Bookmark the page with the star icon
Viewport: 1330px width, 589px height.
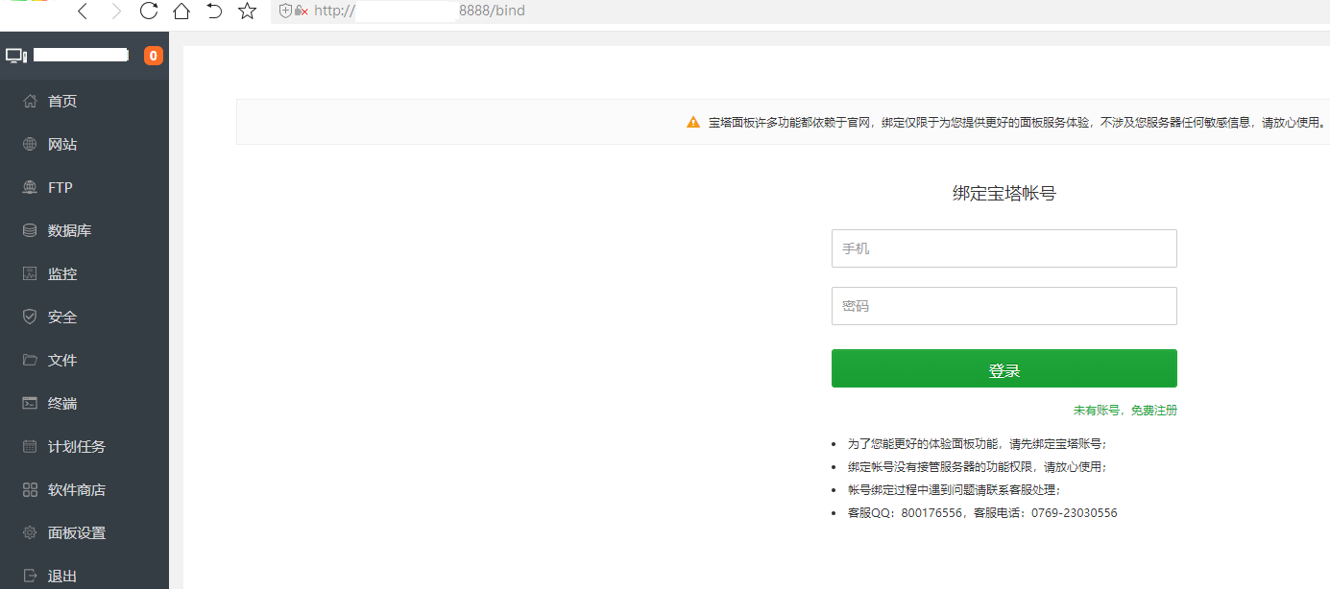point(248,11)
